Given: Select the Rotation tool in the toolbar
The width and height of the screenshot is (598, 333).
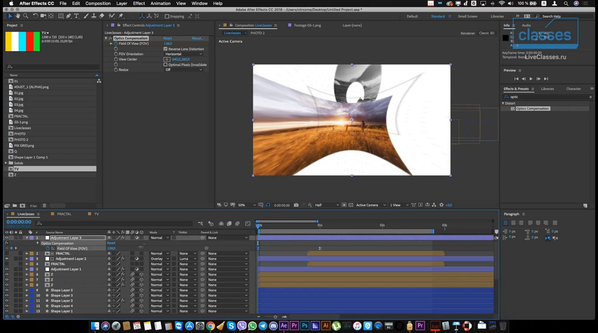Looking at the screenshot, I should (x=35, y=16).
